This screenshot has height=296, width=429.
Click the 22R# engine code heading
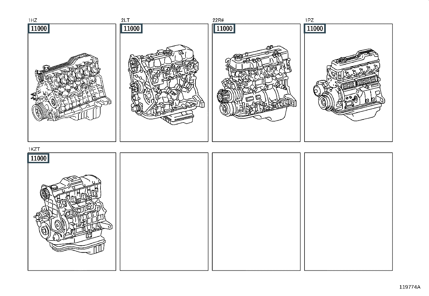(219, 20)
